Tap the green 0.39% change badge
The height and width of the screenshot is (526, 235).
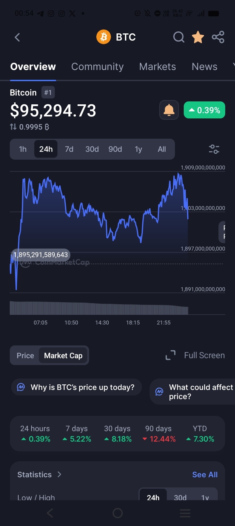pos(204,110)
